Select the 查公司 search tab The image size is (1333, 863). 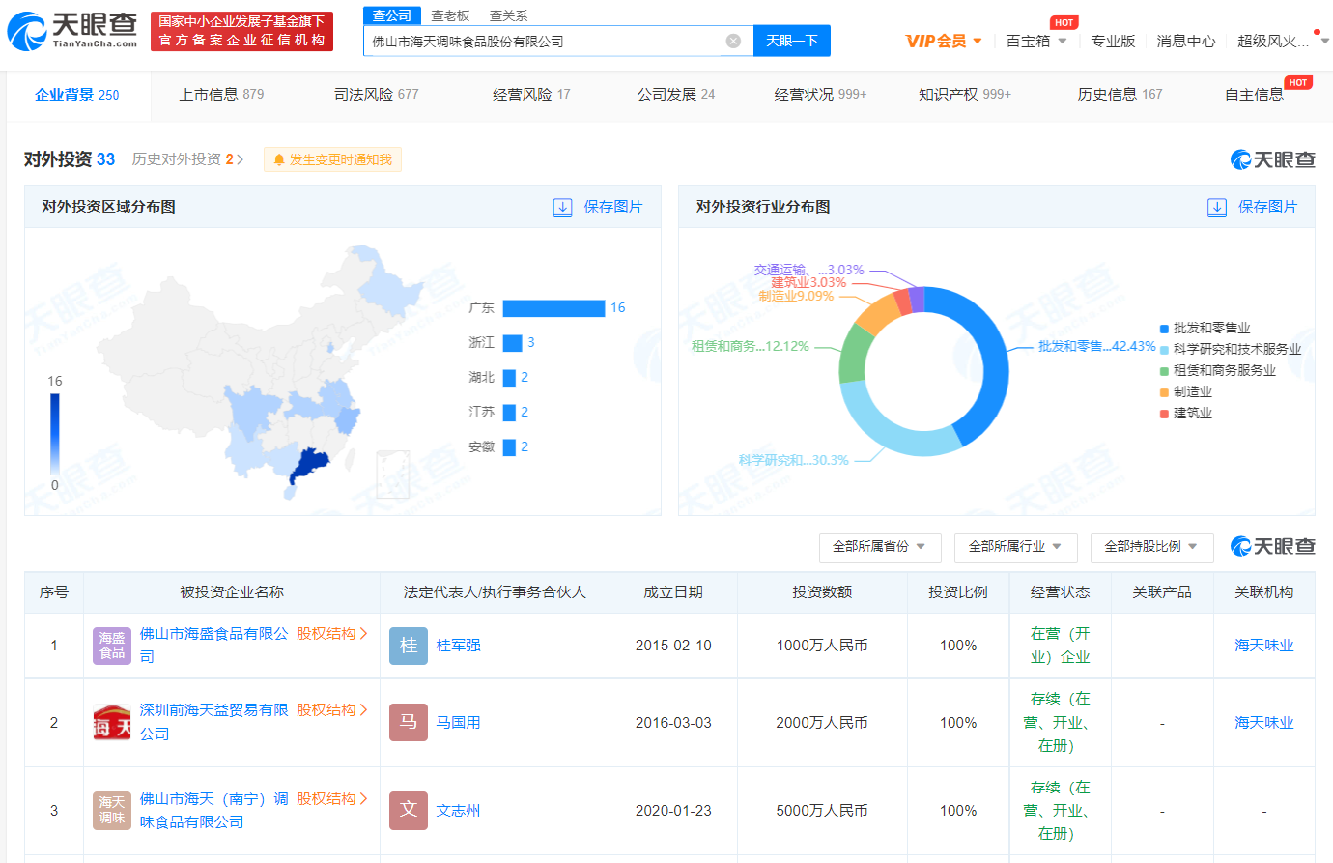392,15
